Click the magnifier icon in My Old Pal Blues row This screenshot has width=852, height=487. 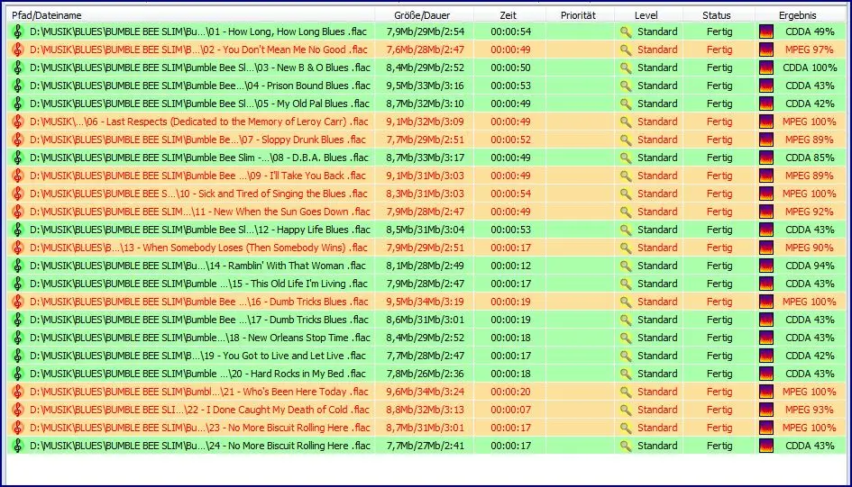pos(626,104)
